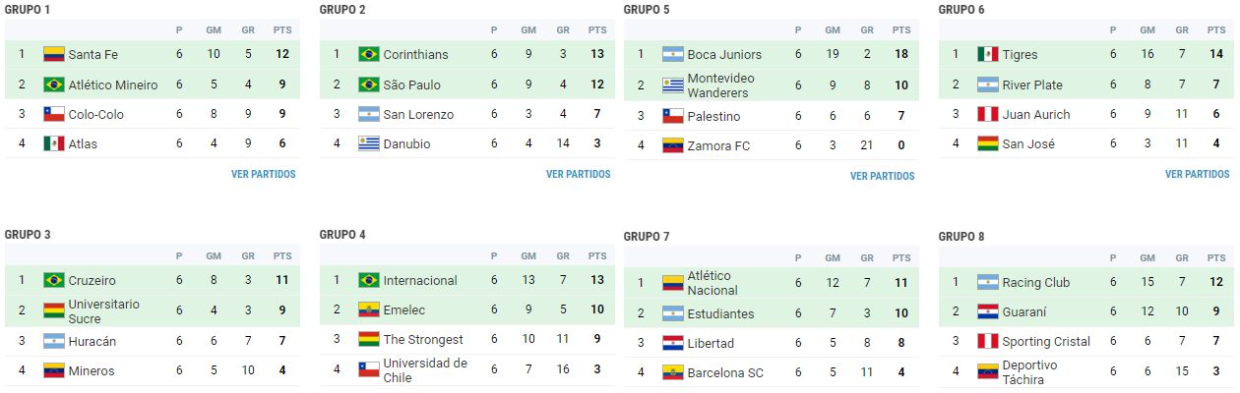Open Ver Partidos link for Grupo 1
The width and height of the screenshot is (1240, 393).
263,175
